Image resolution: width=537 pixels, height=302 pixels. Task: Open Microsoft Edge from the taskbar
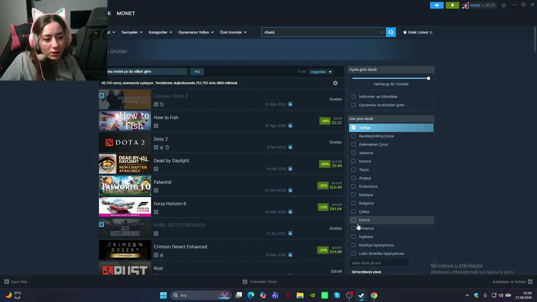[x=251, y=295]
